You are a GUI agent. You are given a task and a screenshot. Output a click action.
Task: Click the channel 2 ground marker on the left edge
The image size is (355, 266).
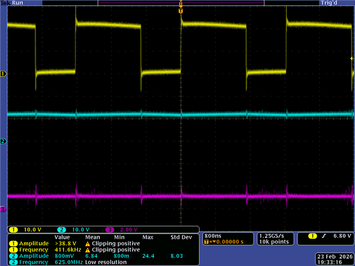coord(3,141)
